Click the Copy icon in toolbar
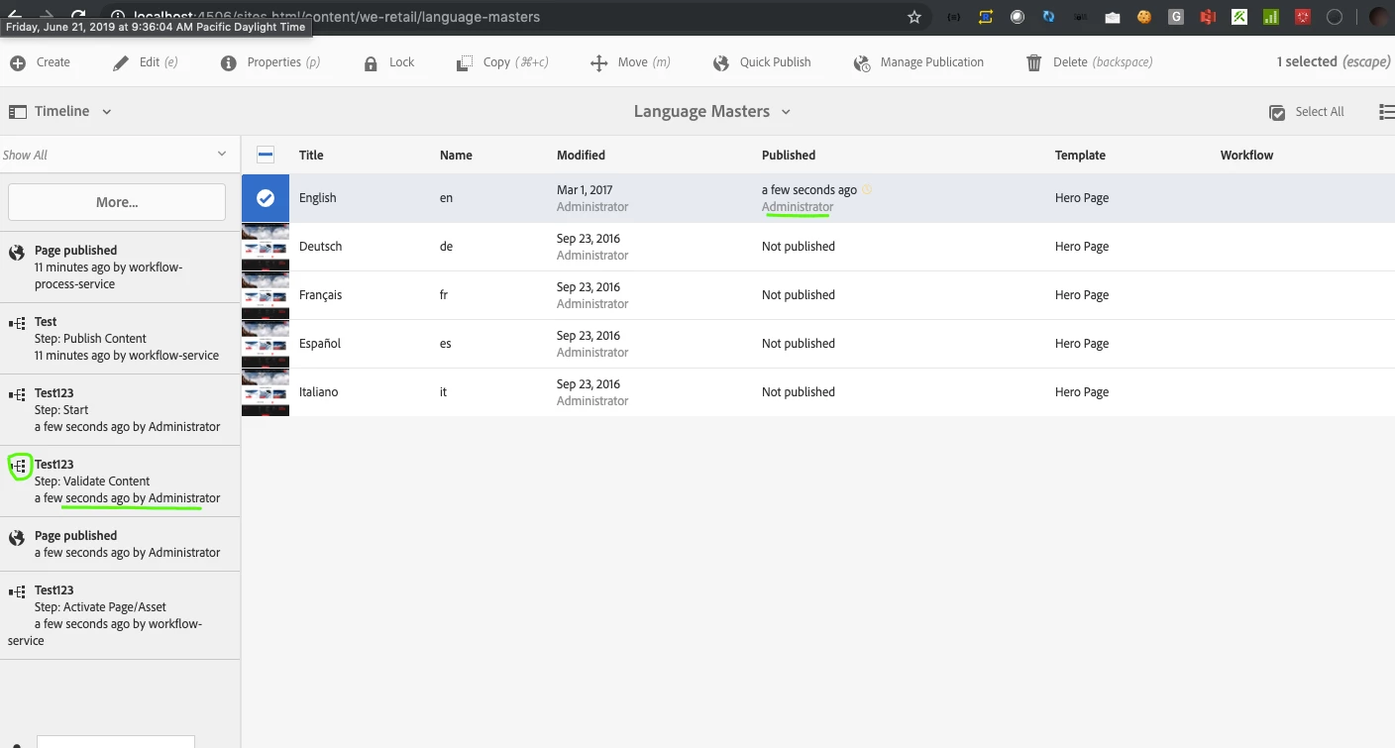Image resolution: width=1395 pixels, height=748 pixels. tap(464, 62)
